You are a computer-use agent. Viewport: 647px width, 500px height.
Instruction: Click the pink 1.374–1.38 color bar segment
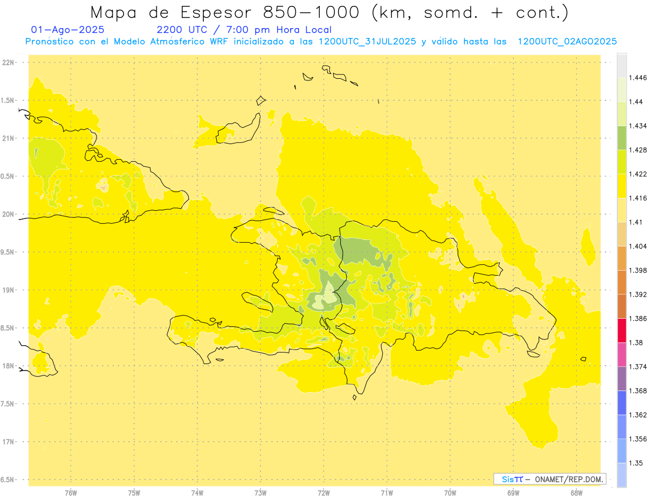[622, 354]
